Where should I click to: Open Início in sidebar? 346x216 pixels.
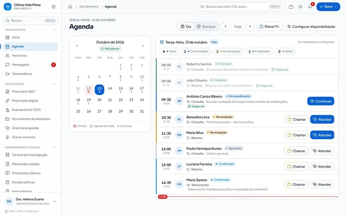30,37
